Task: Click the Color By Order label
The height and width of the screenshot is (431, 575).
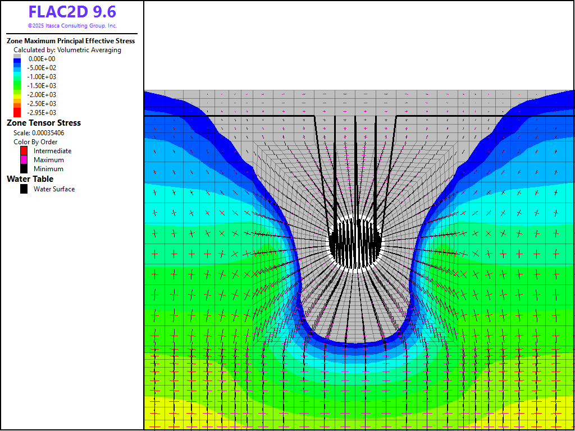Action: pyautogui.click(x=35, y=142)
